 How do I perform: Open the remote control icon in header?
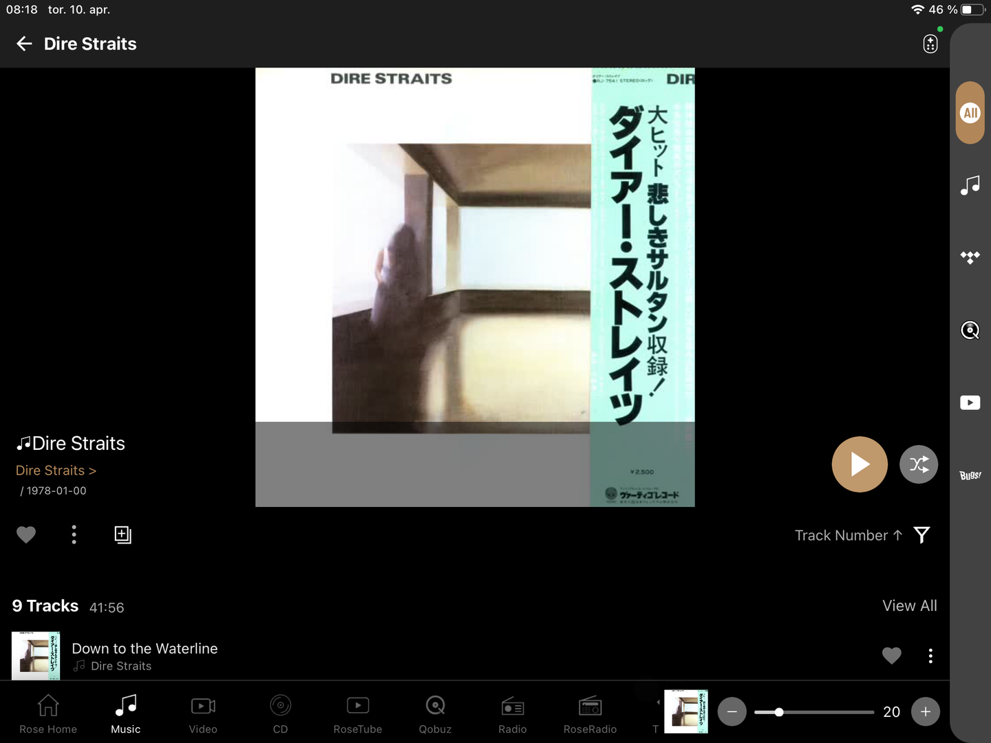pyautogui.click(x=930, y=44)
